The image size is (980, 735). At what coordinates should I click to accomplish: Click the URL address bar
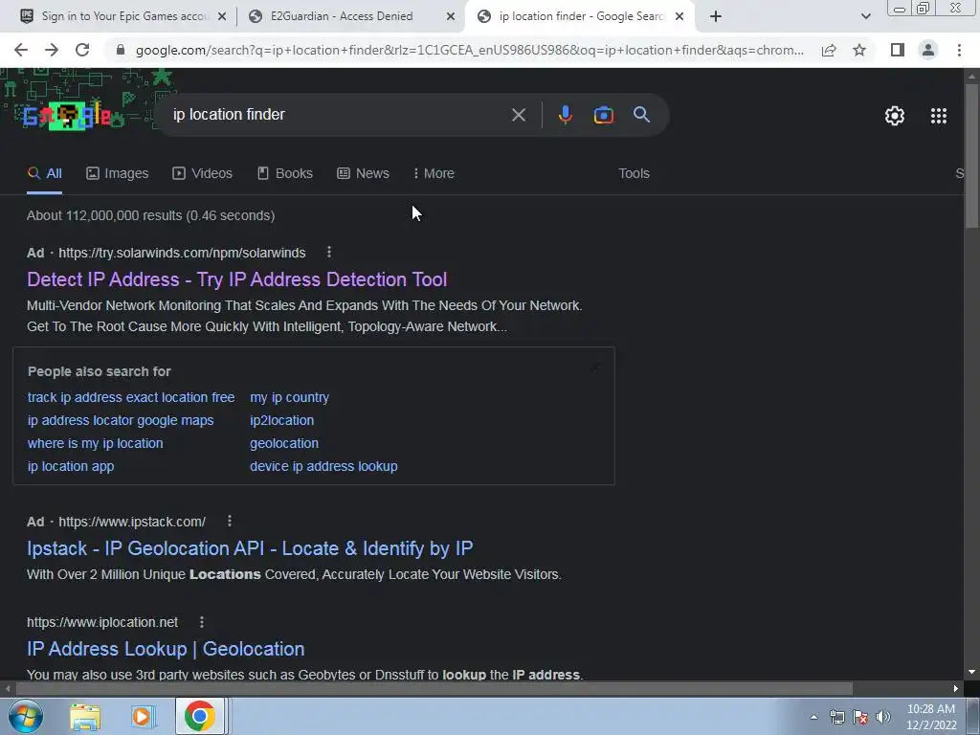[x=469, y=50]
